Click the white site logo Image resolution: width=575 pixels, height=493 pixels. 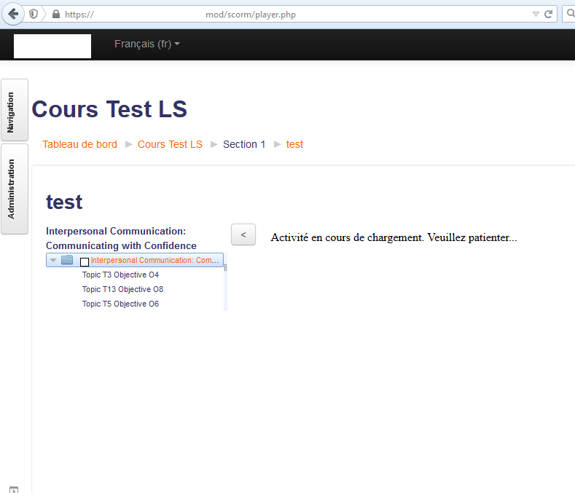(x=52, y=46)
